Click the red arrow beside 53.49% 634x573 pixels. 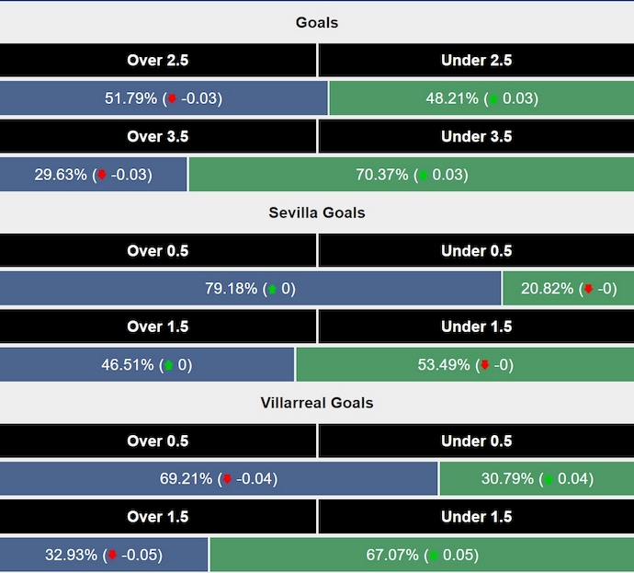pyautogui.click(x=484, y=365)
